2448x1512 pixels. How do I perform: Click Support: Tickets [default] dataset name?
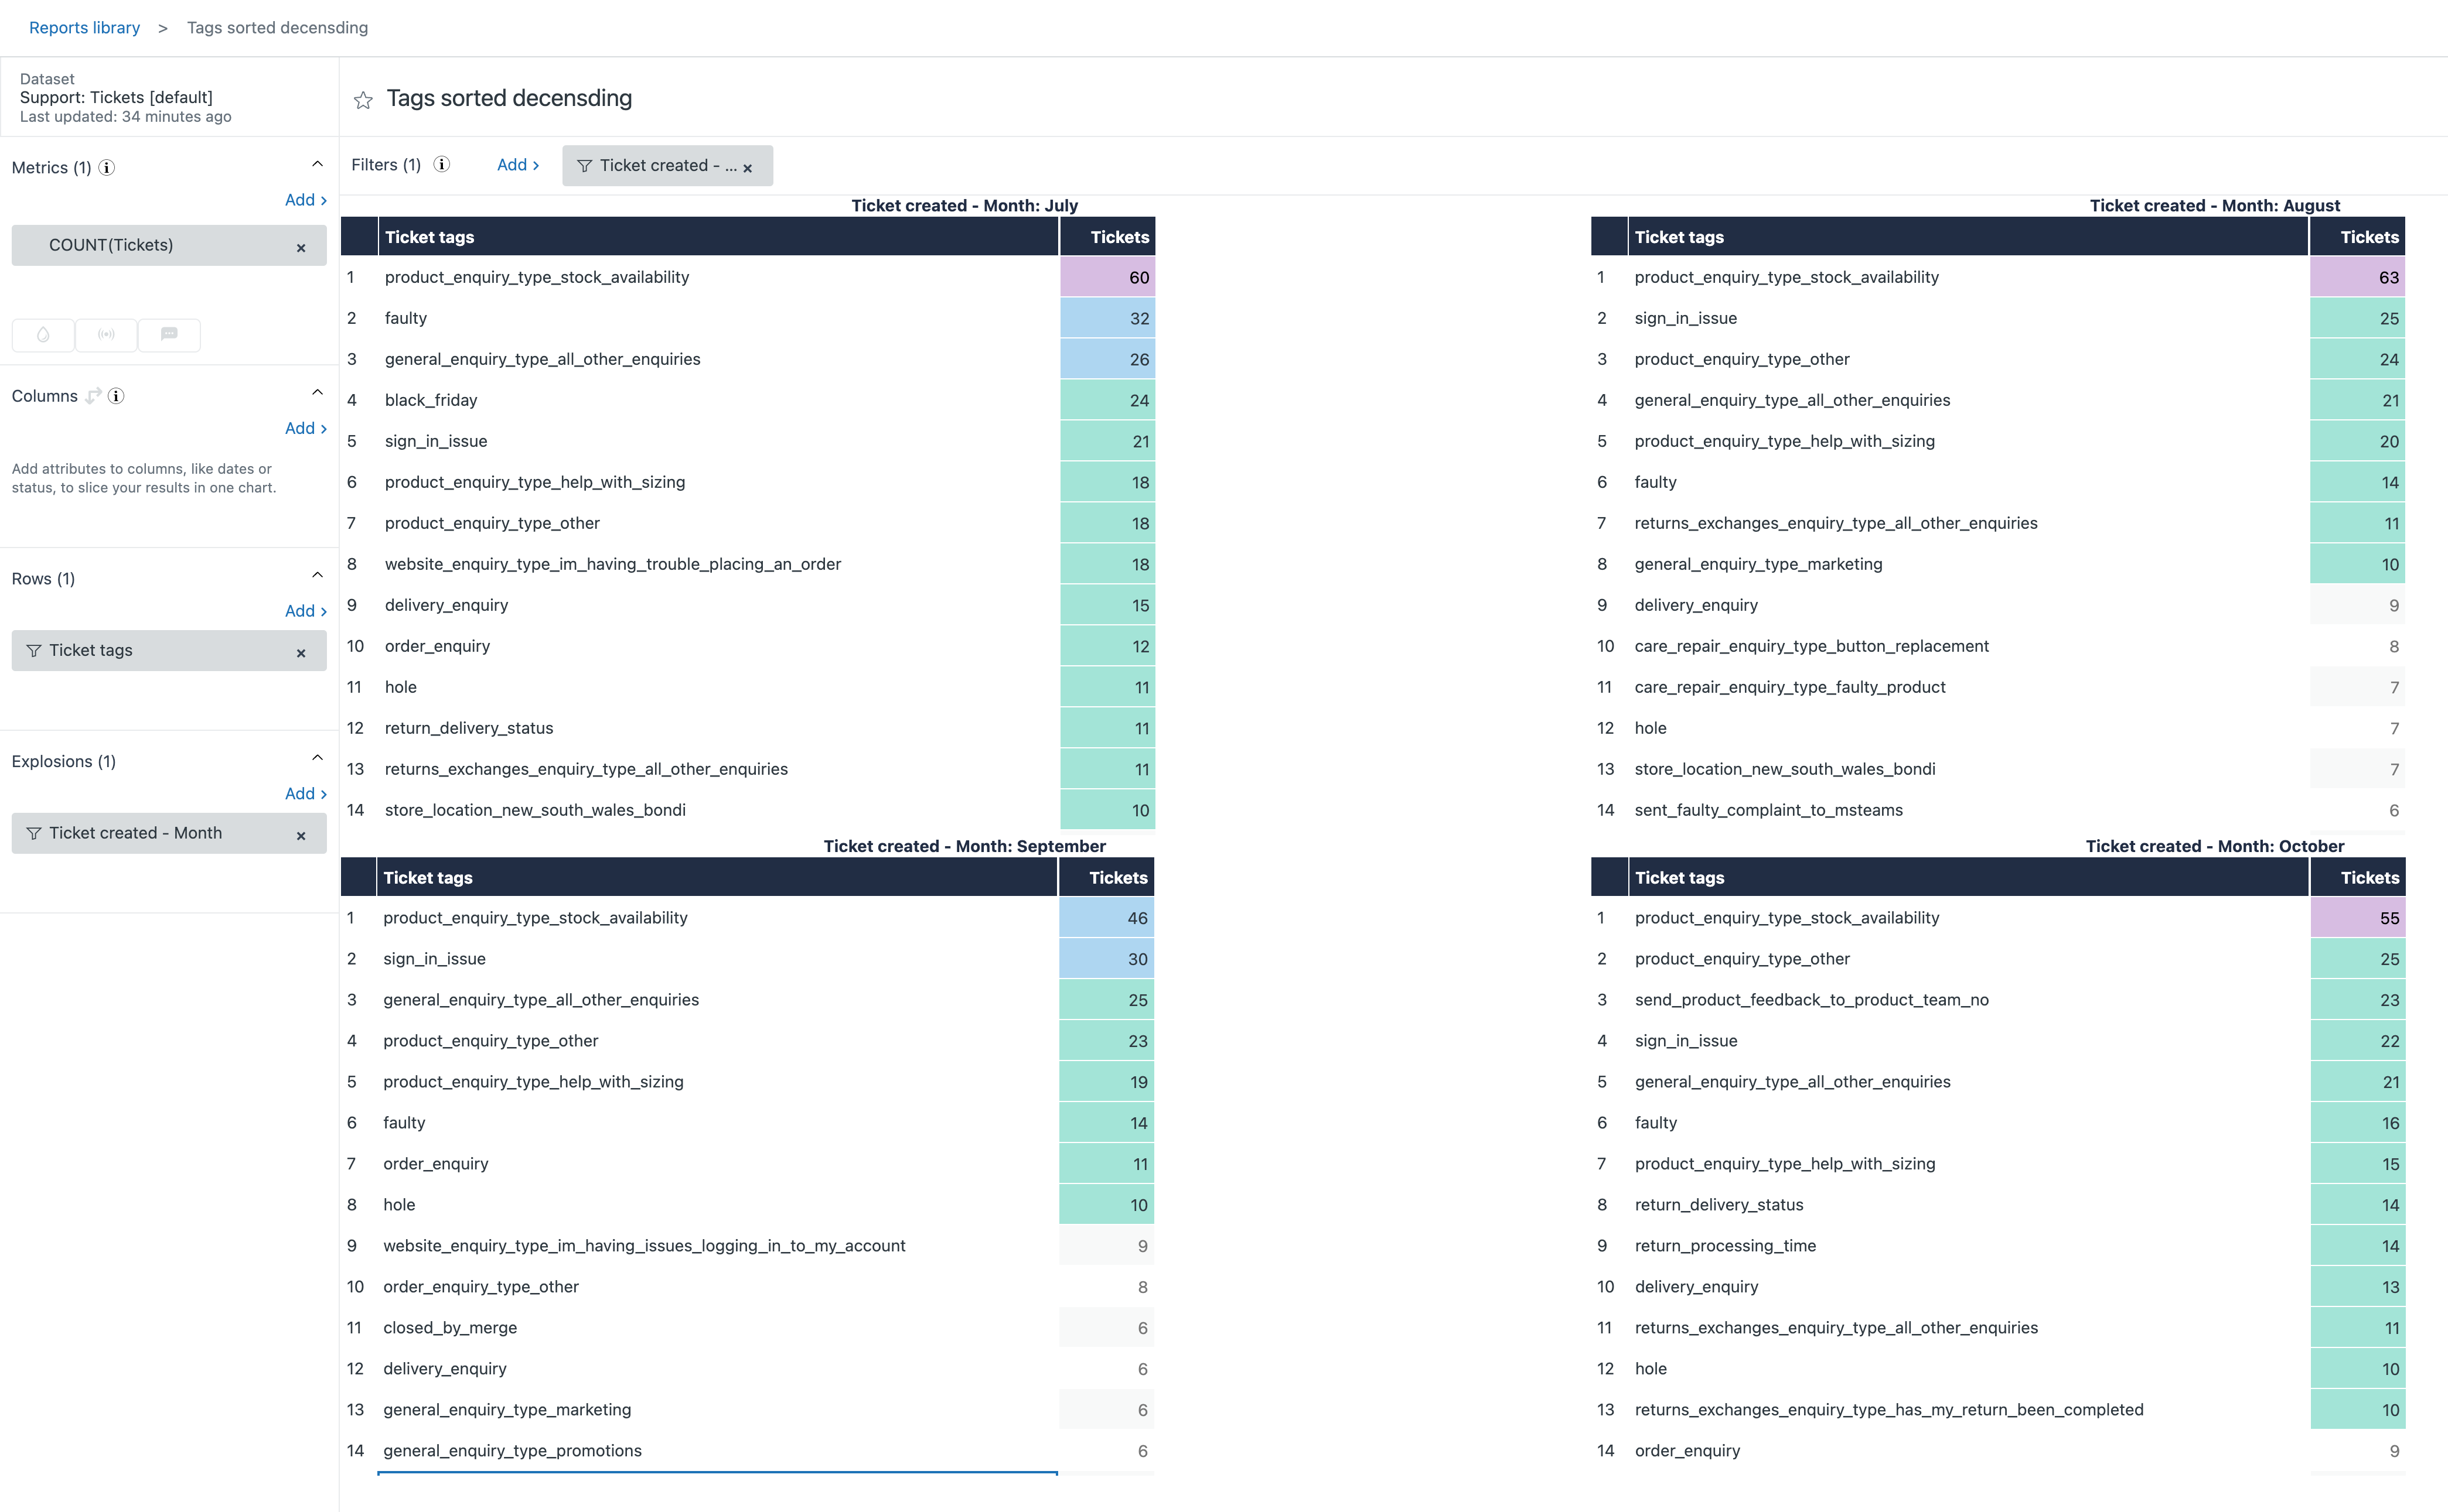(116, 97)
